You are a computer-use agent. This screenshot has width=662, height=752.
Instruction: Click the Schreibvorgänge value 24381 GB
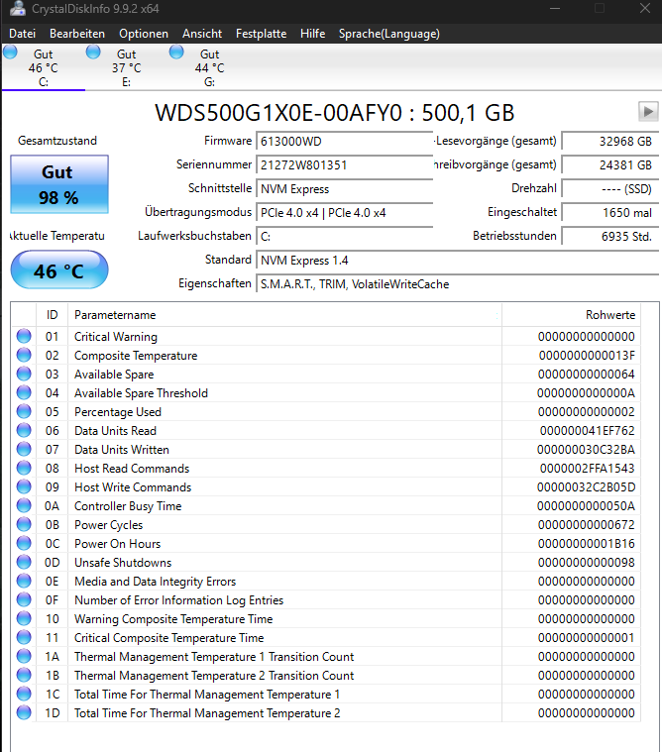[609, 165]
